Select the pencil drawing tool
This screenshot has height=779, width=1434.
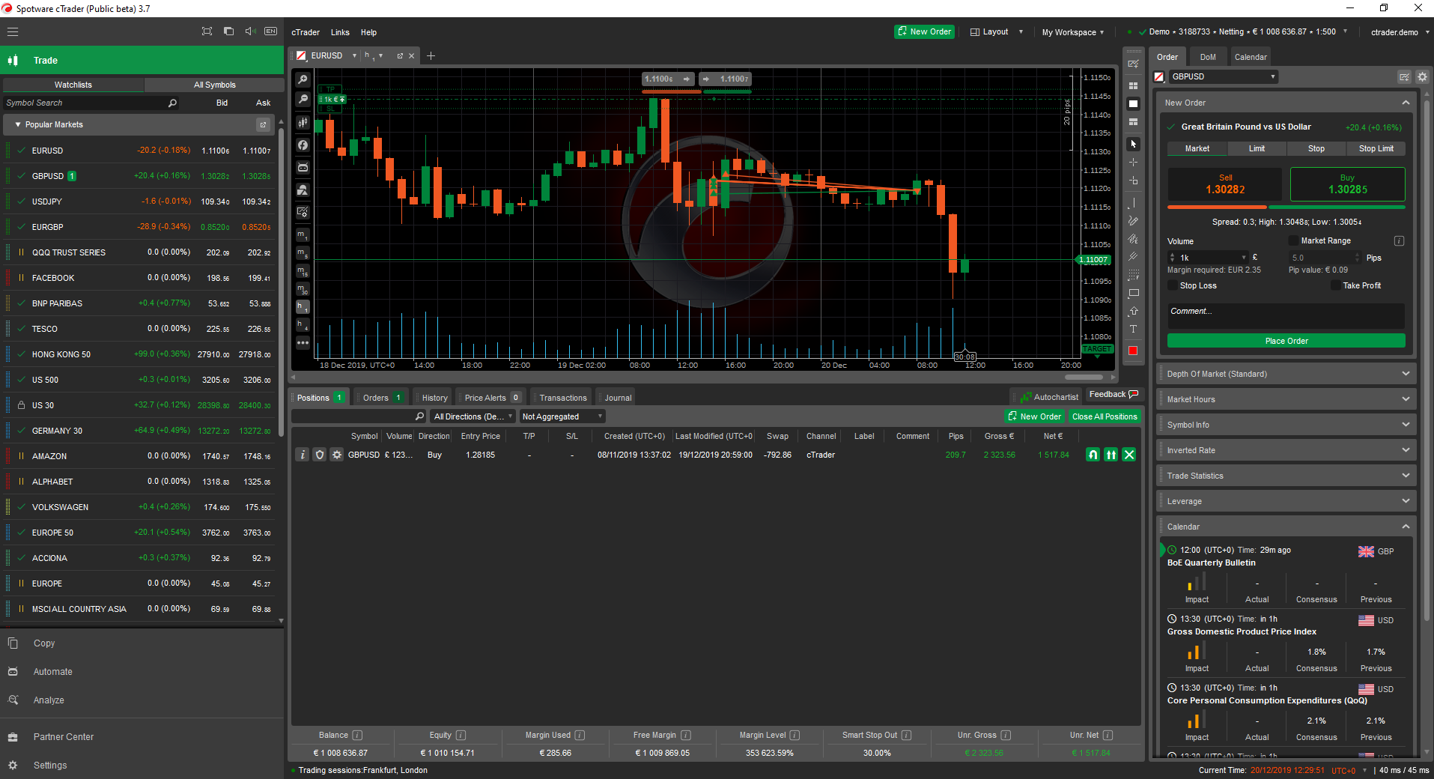[1133, 221]
